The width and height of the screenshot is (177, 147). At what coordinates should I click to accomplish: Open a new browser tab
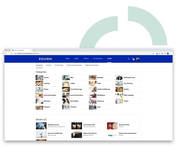tap(34, 50)
